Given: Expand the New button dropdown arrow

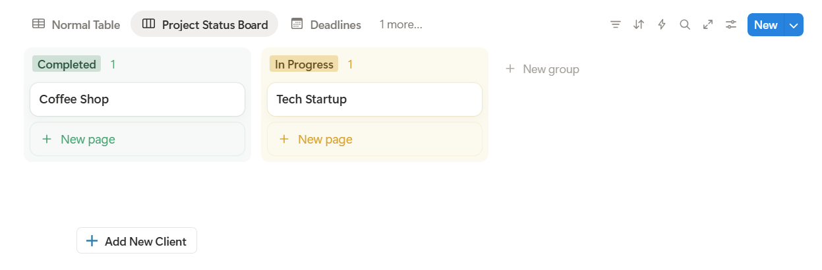Looking at the screenshot, I should point(794,25).
